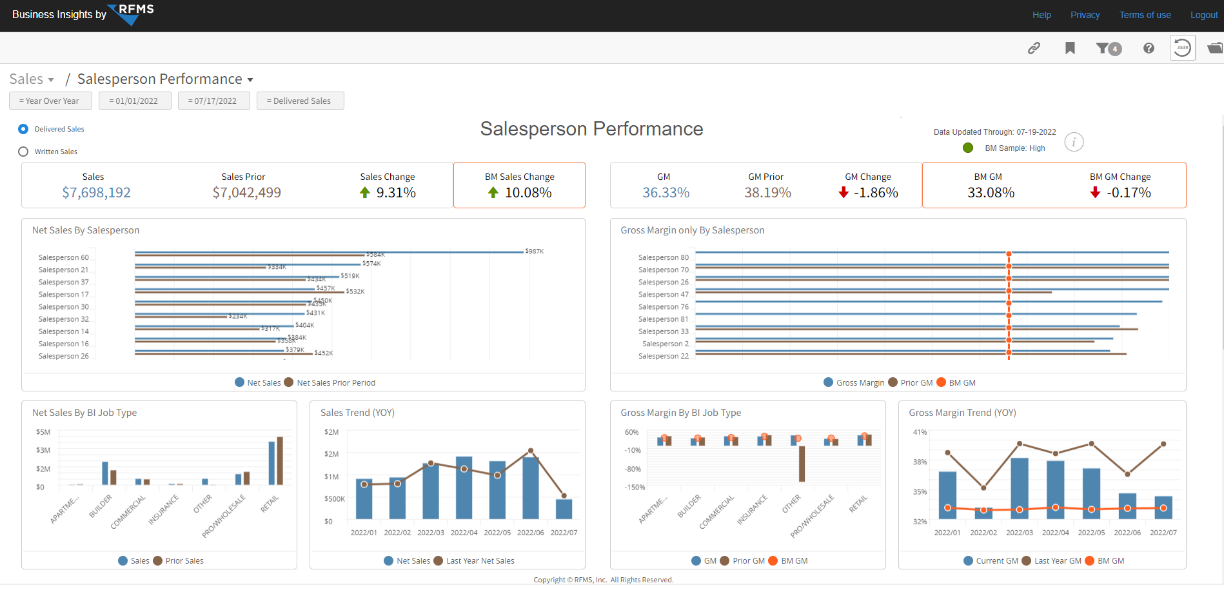
Task: Open the Privacy link
Action: [1085, 15]
